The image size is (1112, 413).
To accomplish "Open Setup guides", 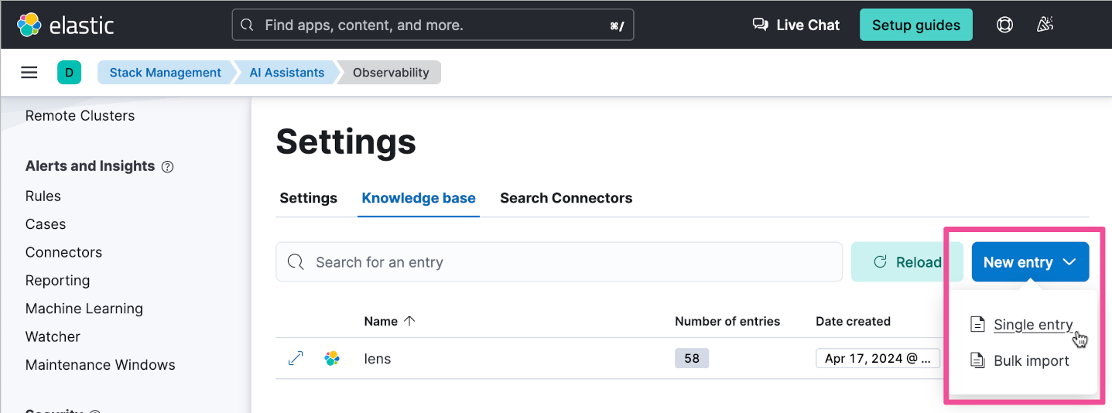I will (915, 25).
